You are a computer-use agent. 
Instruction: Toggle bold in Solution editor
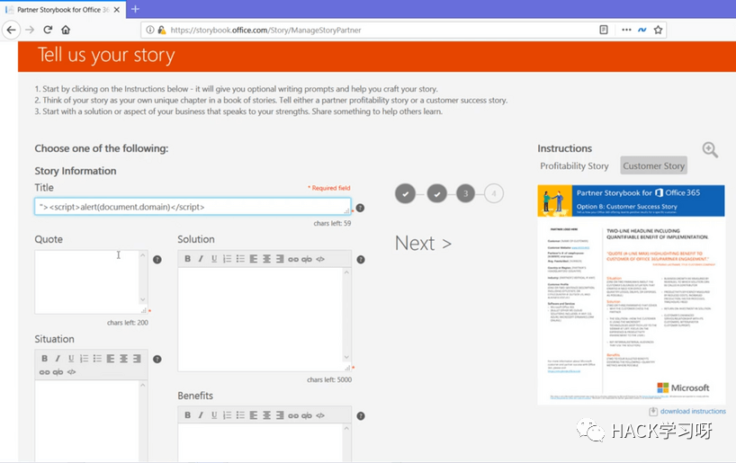pos(188,259)
